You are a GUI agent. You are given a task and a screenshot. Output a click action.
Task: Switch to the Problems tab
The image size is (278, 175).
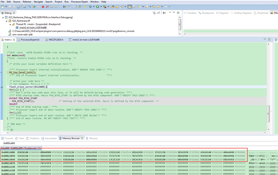pyautogui.click(x=33, y=138)
